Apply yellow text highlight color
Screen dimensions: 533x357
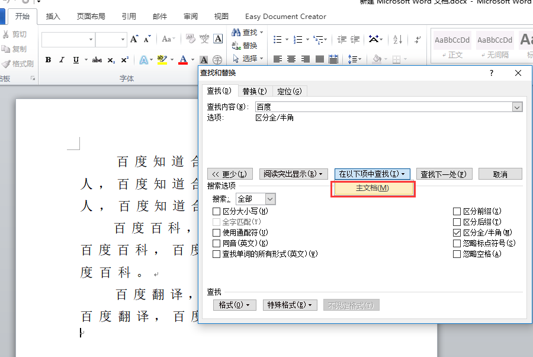click(x=162, y=60)
